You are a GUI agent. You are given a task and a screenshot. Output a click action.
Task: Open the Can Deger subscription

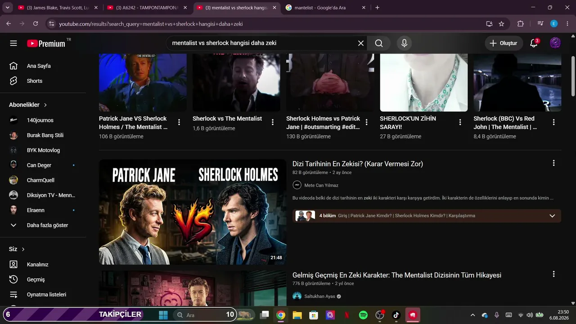click(x=43, y=165)
